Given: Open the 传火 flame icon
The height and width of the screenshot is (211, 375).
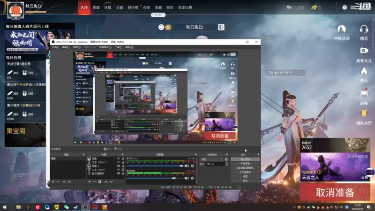Looking at the screenshot, I should 364,72.
